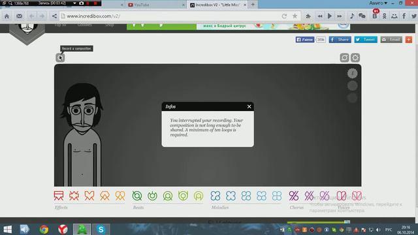Open the Twitter bird icon in toolbar

(x=414, y=16)
